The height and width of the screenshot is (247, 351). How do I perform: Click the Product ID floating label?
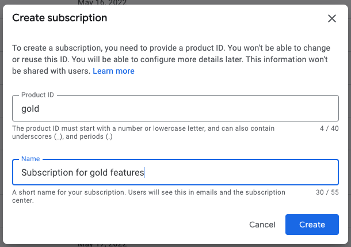[x=37, y=95]
